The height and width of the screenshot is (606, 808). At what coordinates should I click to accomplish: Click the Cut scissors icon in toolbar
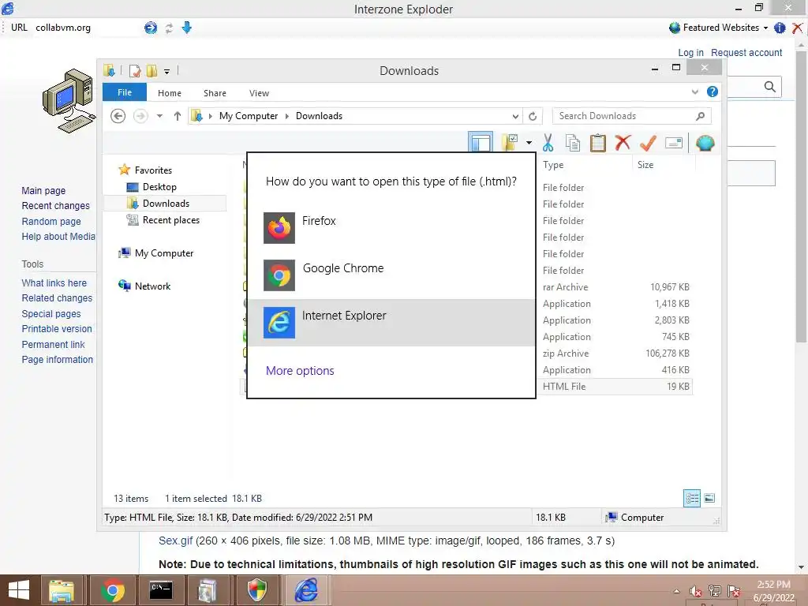[x=548, y=143]
